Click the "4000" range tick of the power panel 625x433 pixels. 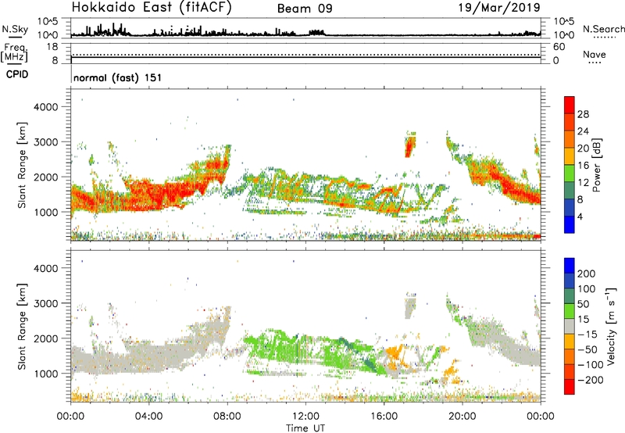coord(46,107)
